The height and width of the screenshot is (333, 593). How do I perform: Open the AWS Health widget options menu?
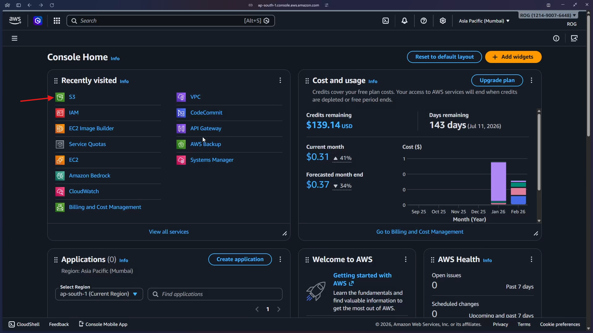point(532,260)
